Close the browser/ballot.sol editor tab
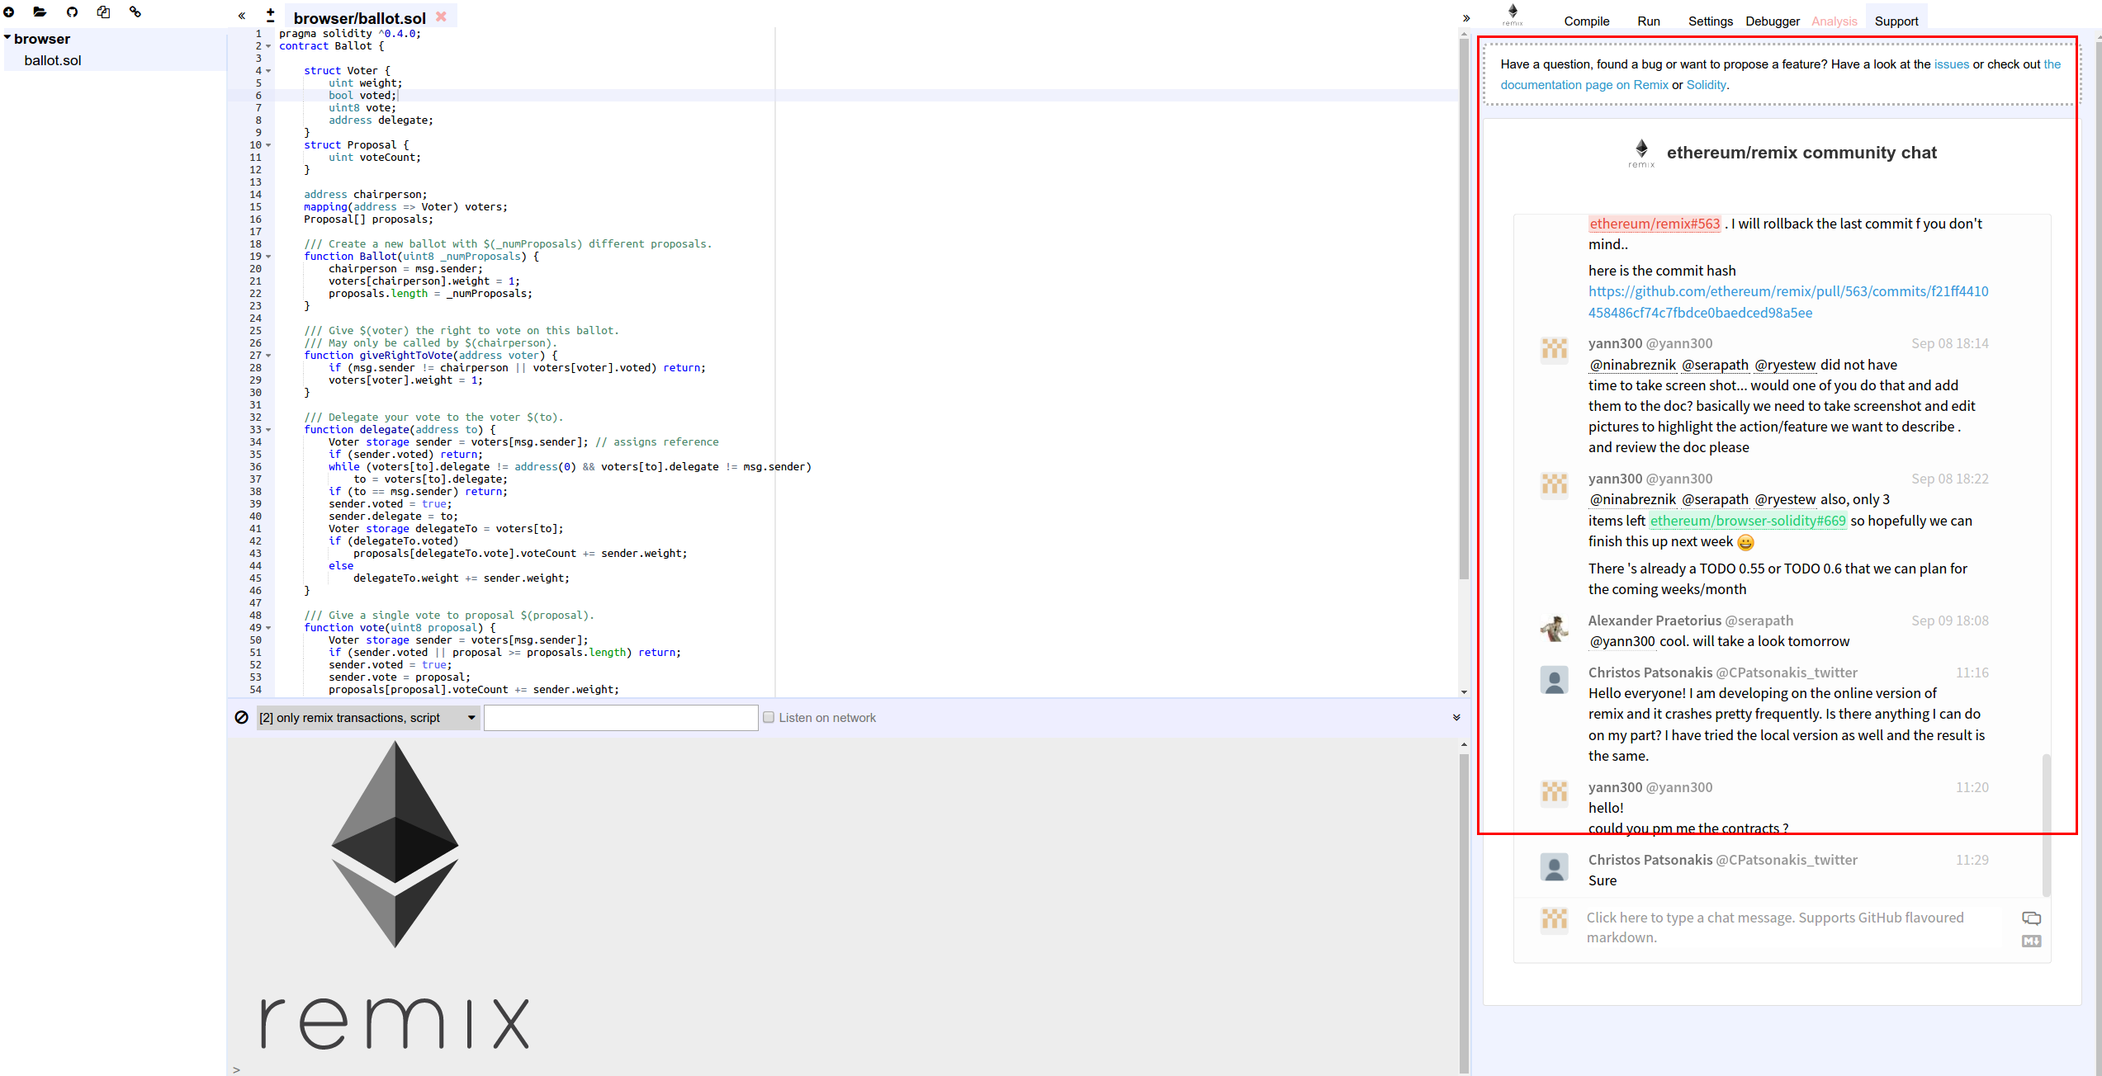Screen dimensions: 2102x1076 tap(441, 17)
